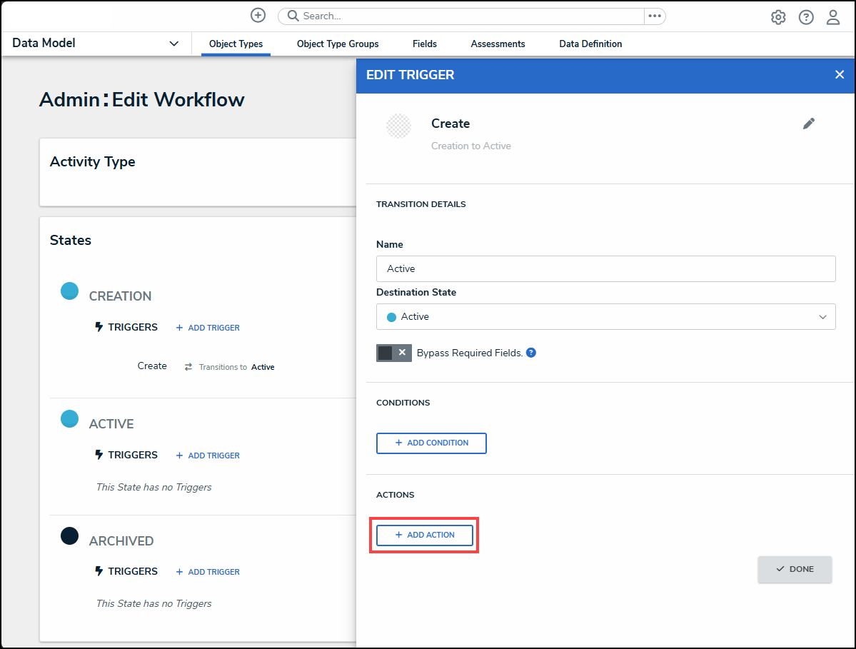Click the Activity Type heading
This screenshot has width=856, height=649.
[93, 162]
